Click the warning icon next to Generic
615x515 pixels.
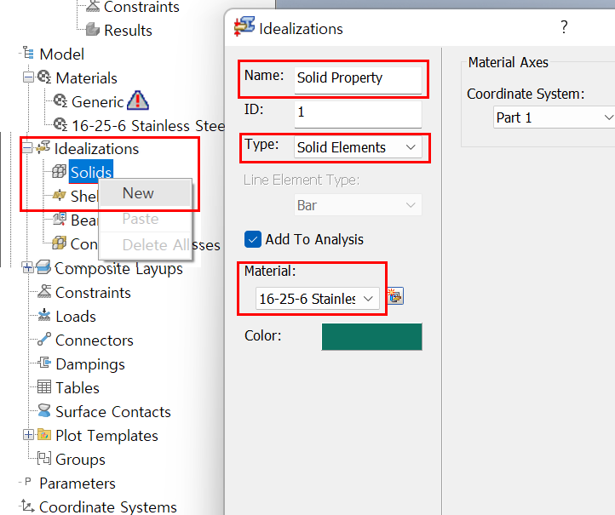pos(137,101)
